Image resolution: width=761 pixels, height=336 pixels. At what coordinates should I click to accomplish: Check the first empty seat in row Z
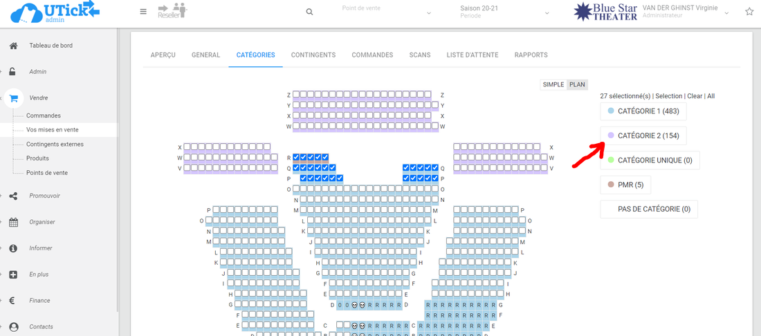[296, 95]
